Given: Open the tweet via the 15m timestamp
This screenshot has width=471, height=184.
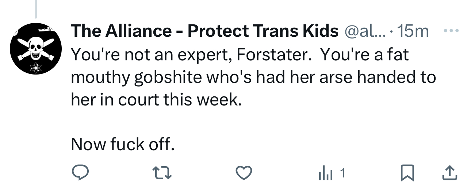Looking at the screenshot, I should (413, 32).
